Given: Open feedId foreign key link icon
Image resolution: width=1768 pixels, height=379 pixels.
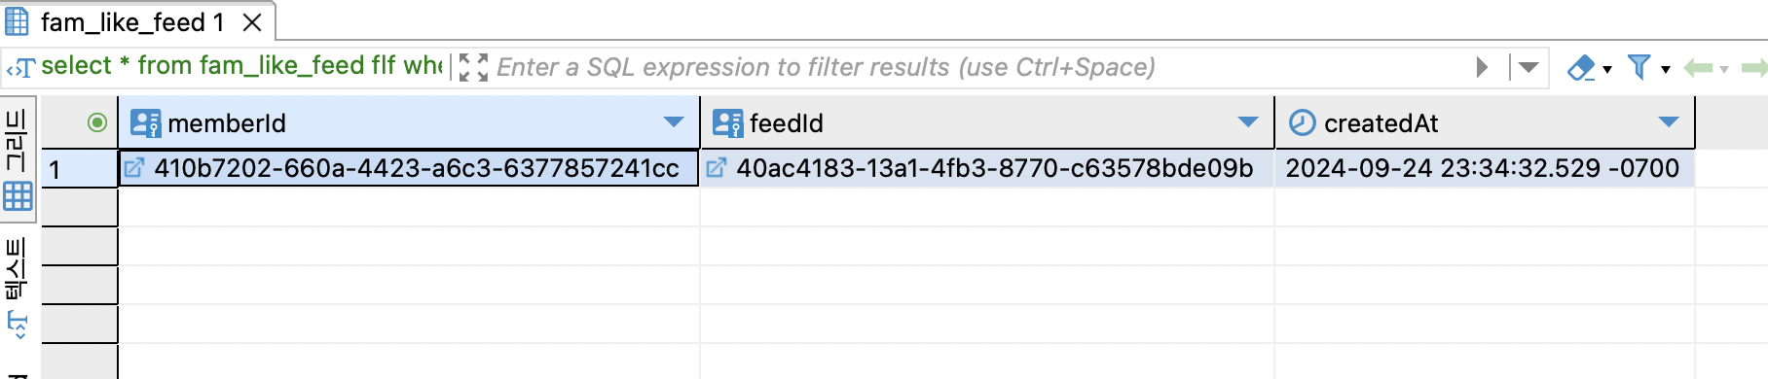Looking at the screenshot, I should [716, 168].
